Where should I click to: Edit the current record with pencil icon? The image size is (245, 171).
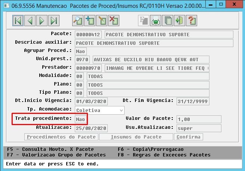tap(102, 21)
